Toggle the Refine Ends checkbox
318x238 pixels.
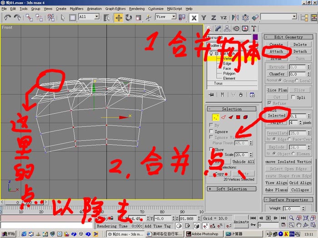[269, 103]
